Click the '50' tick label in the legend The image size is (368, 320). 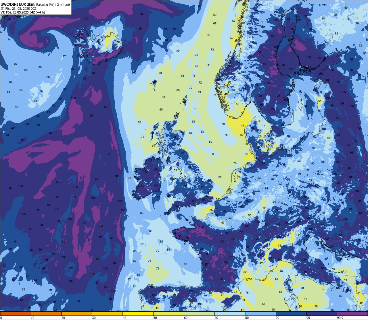tap(155, 318)
